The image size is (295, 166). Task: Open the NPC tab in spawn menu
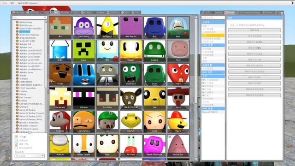pos(55,12)
